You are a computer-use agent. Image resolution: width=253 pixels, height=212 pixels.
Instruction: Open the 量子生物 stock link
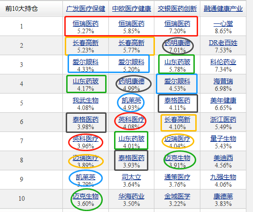click(x=223, y=139)
